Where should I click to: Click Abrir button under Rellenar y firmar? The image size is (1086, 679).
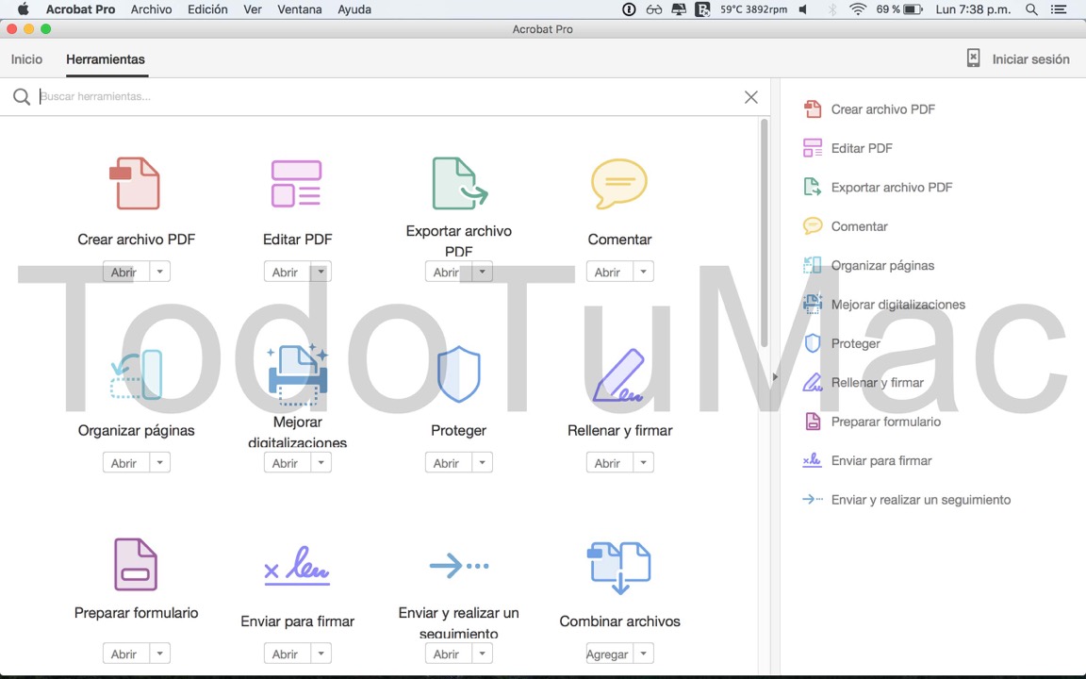click(610, 462)
